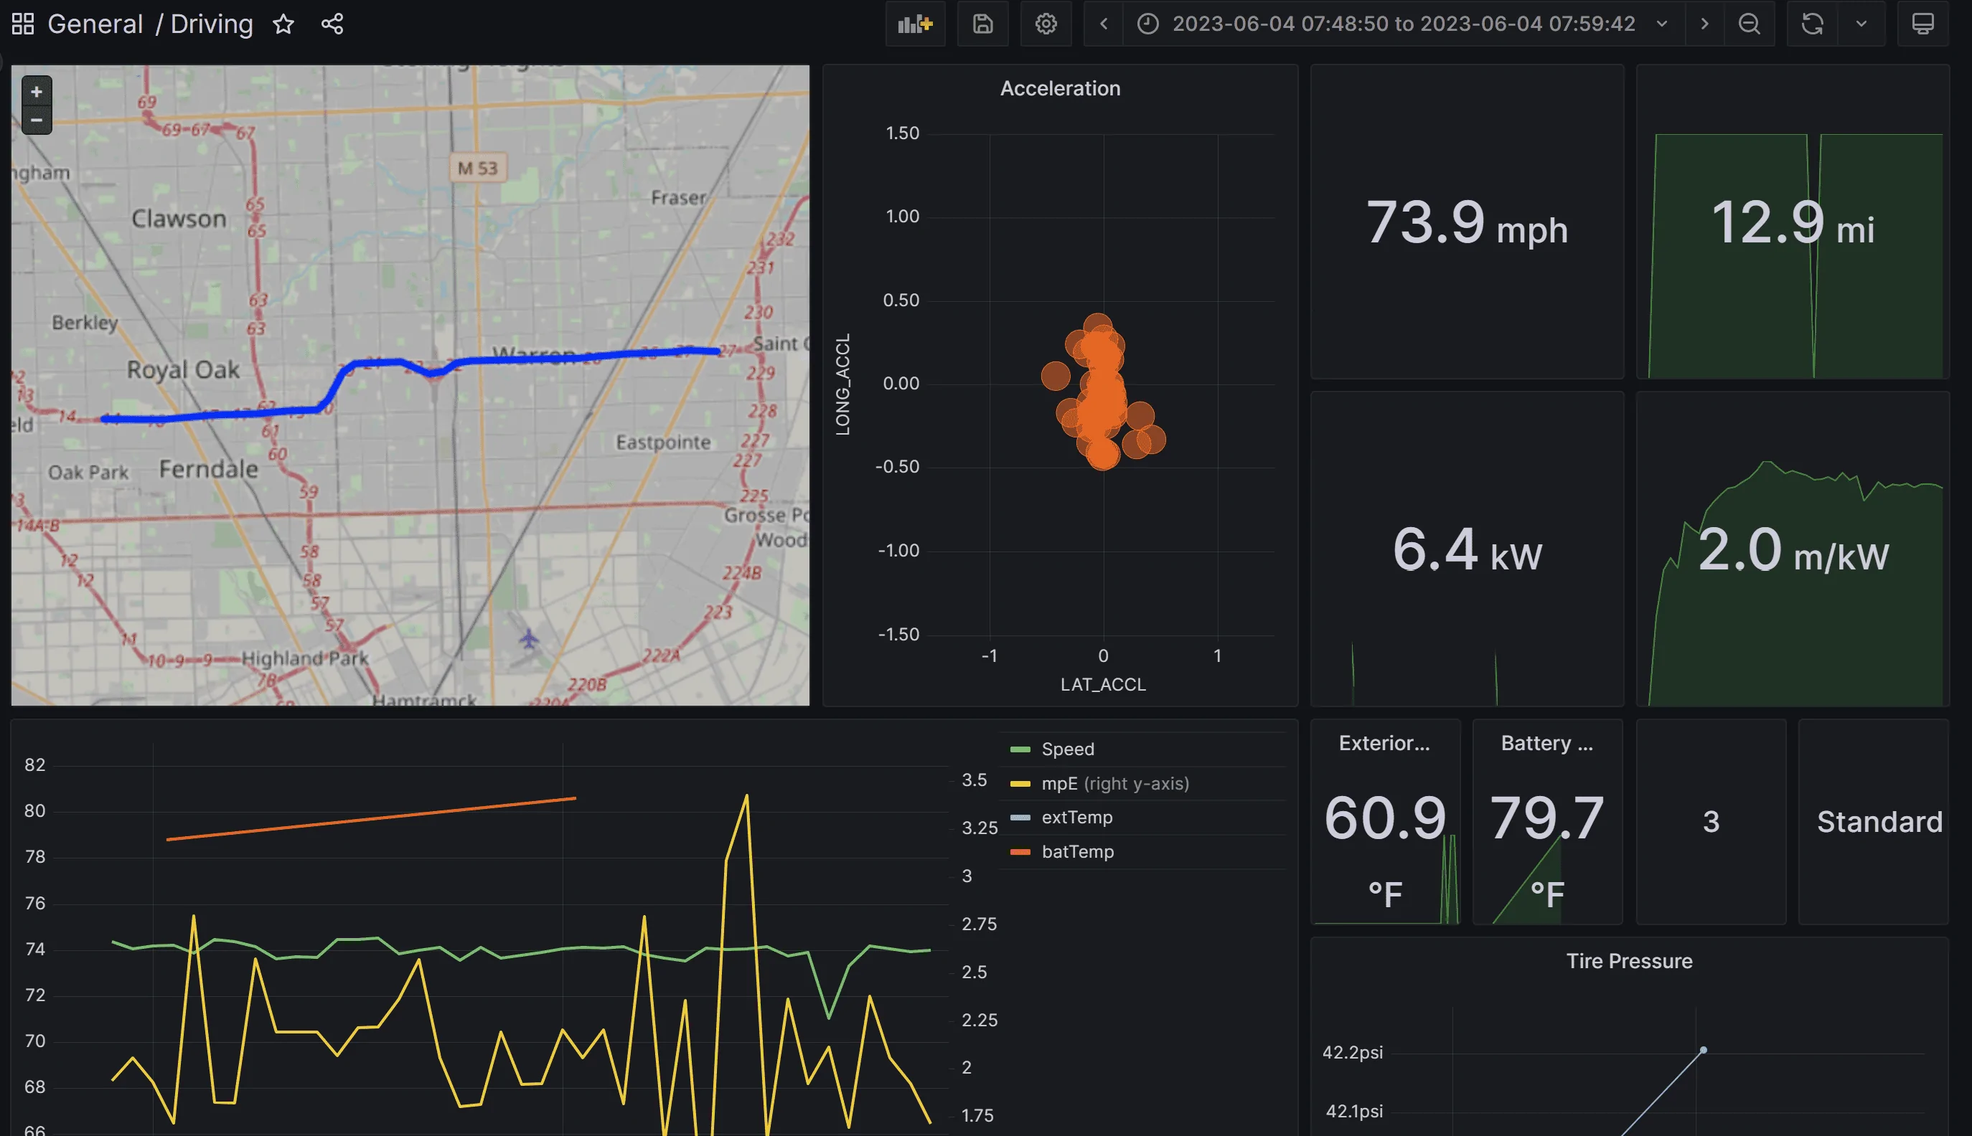Save the dashboard
Viewport: 1972px width, 1136px height.
(982, 24)
